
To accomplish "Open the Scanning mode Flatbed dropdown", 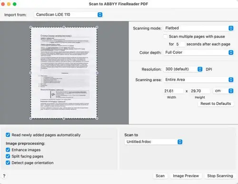I will click(x=198, y=28).
